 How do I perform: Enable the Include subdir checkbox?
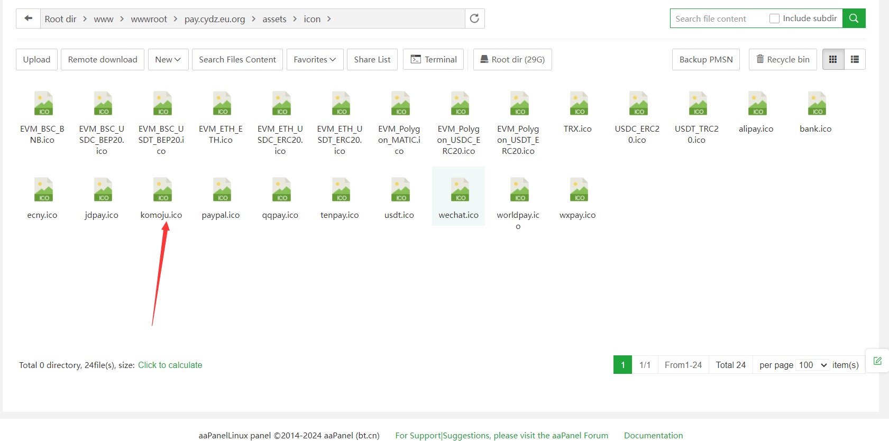pyautogui.click(x=774, y=19)
